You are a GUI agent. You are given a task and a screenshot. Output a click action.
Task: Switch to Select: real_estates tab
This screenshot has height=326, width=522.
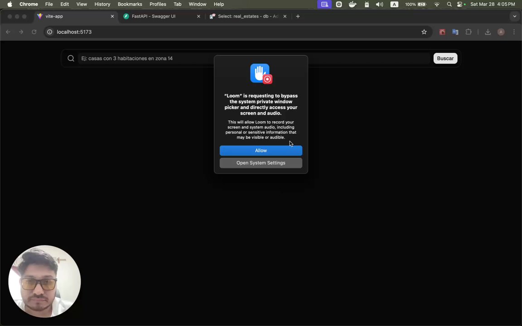point(248,16)
